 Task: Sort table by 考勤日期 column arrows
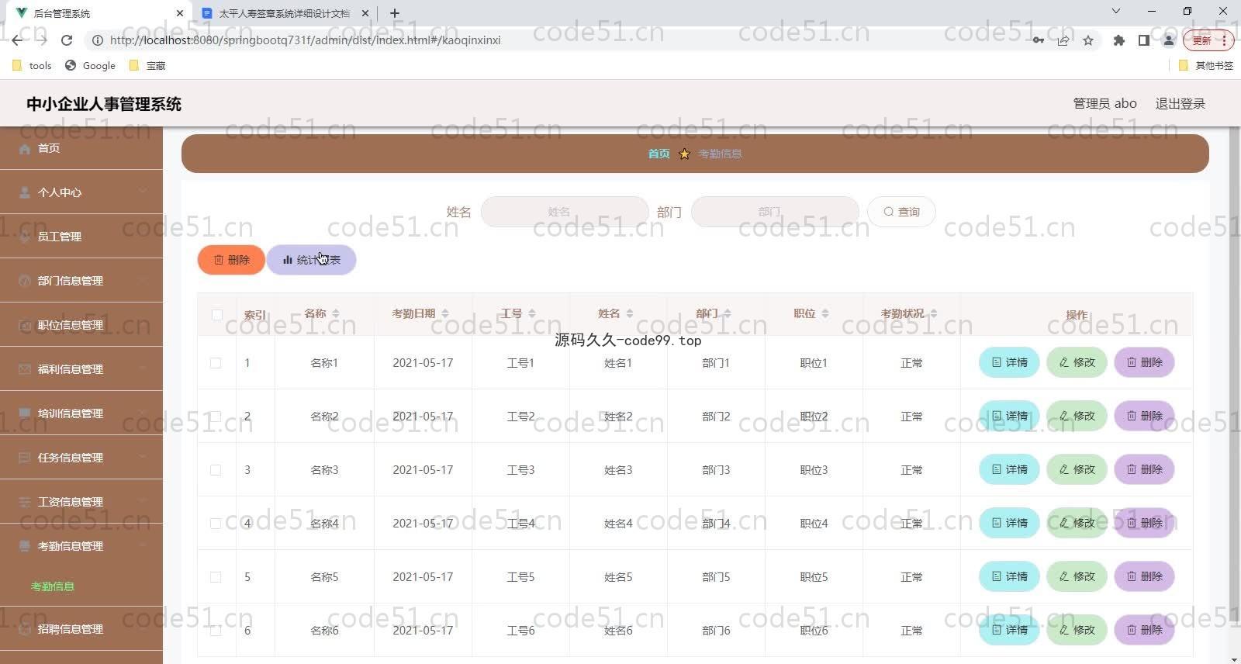click(x=444, y=313)
